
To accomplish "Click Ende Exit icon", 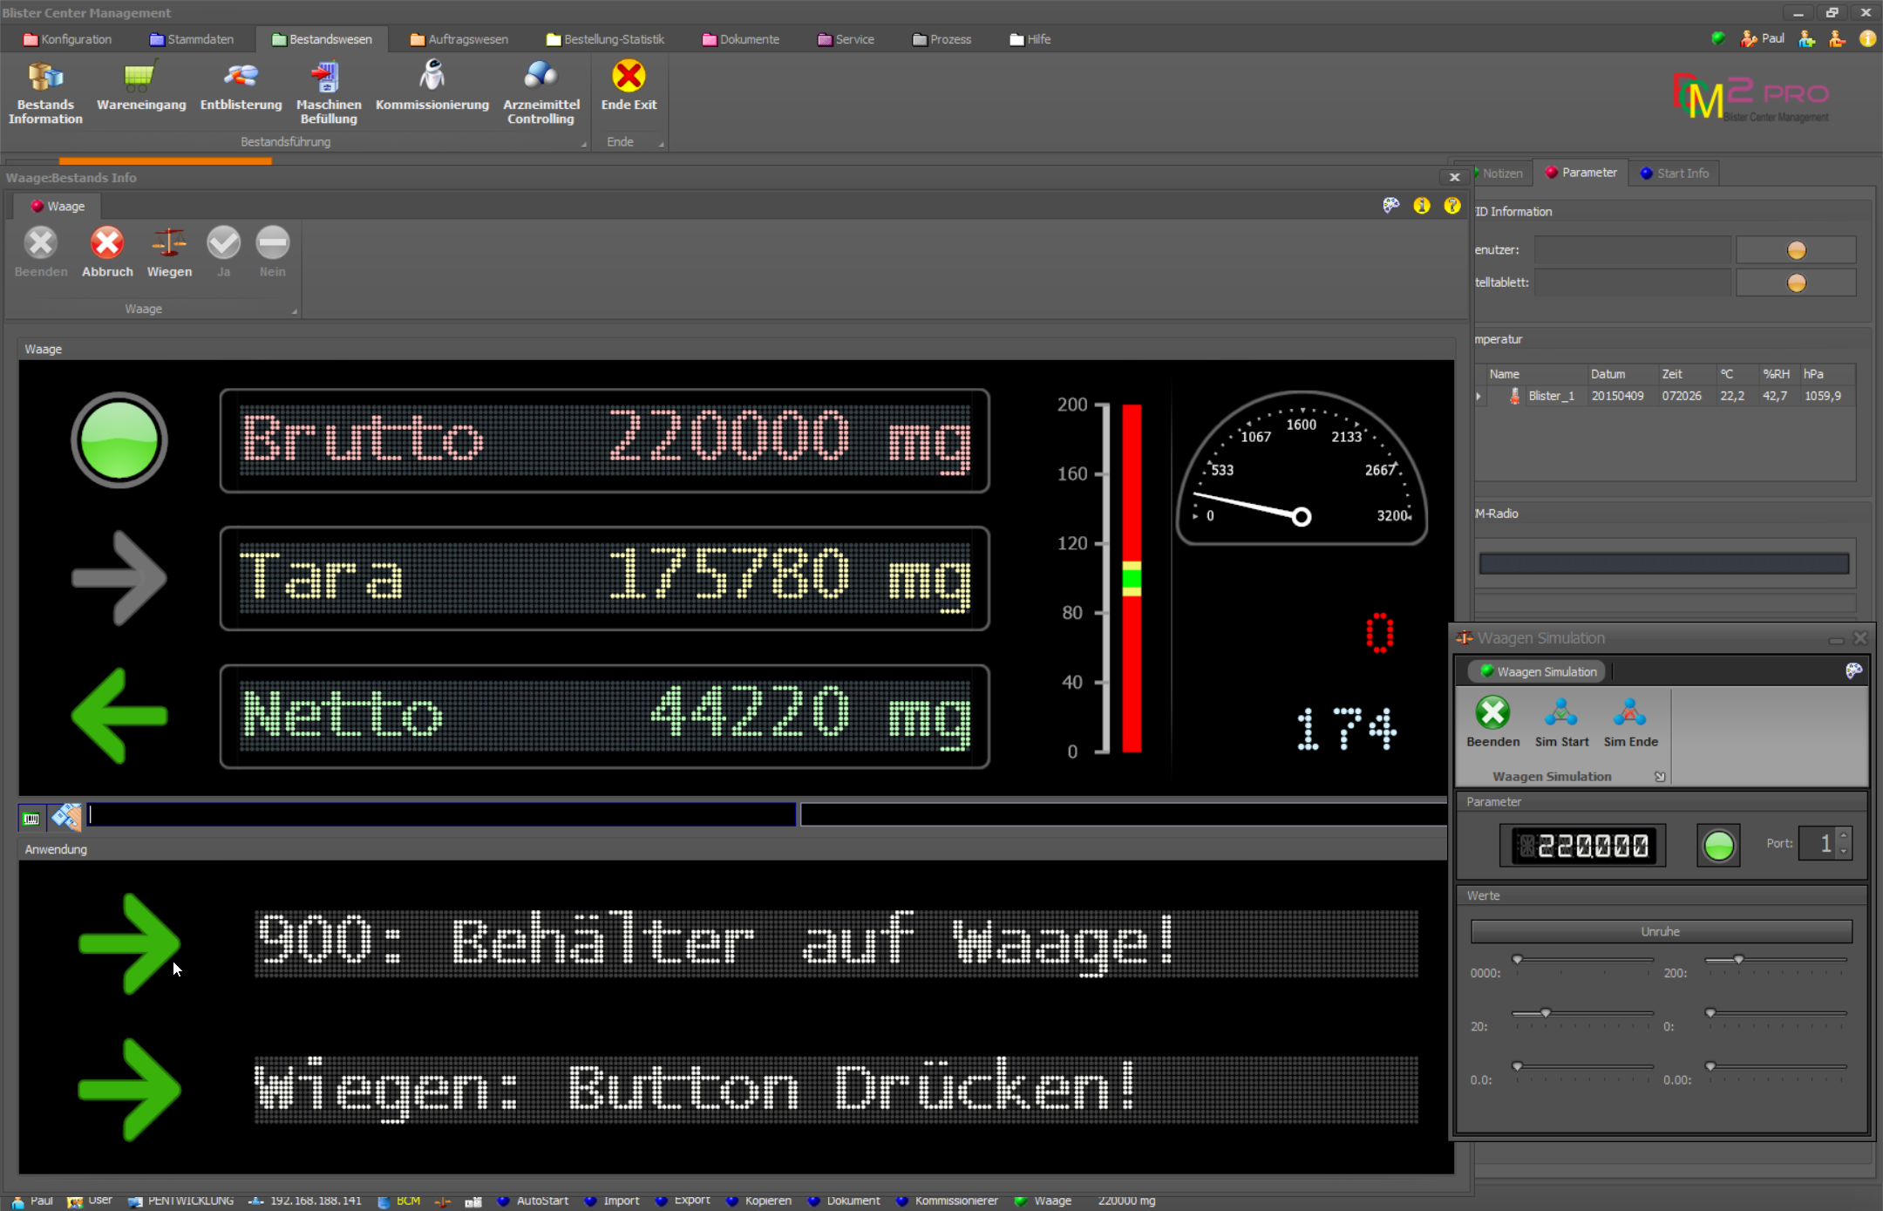I will [x=628, y=77].
